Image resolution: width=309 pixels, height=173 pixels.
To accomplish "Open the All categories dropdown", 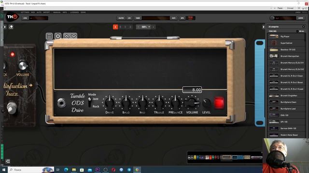I will pos(286,27).
